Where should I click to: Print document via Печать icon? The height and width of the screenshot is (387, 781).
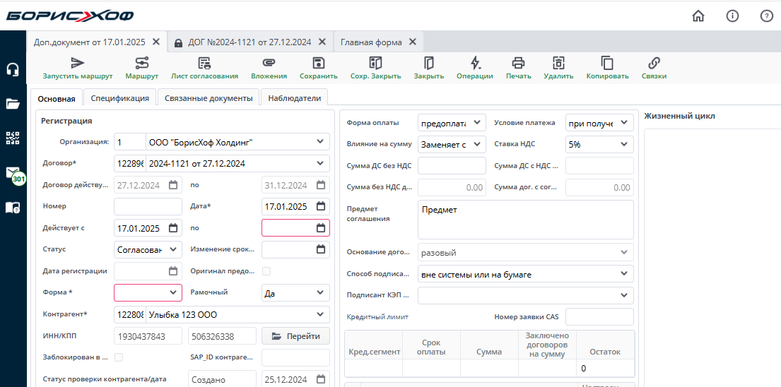pos(518,63)
